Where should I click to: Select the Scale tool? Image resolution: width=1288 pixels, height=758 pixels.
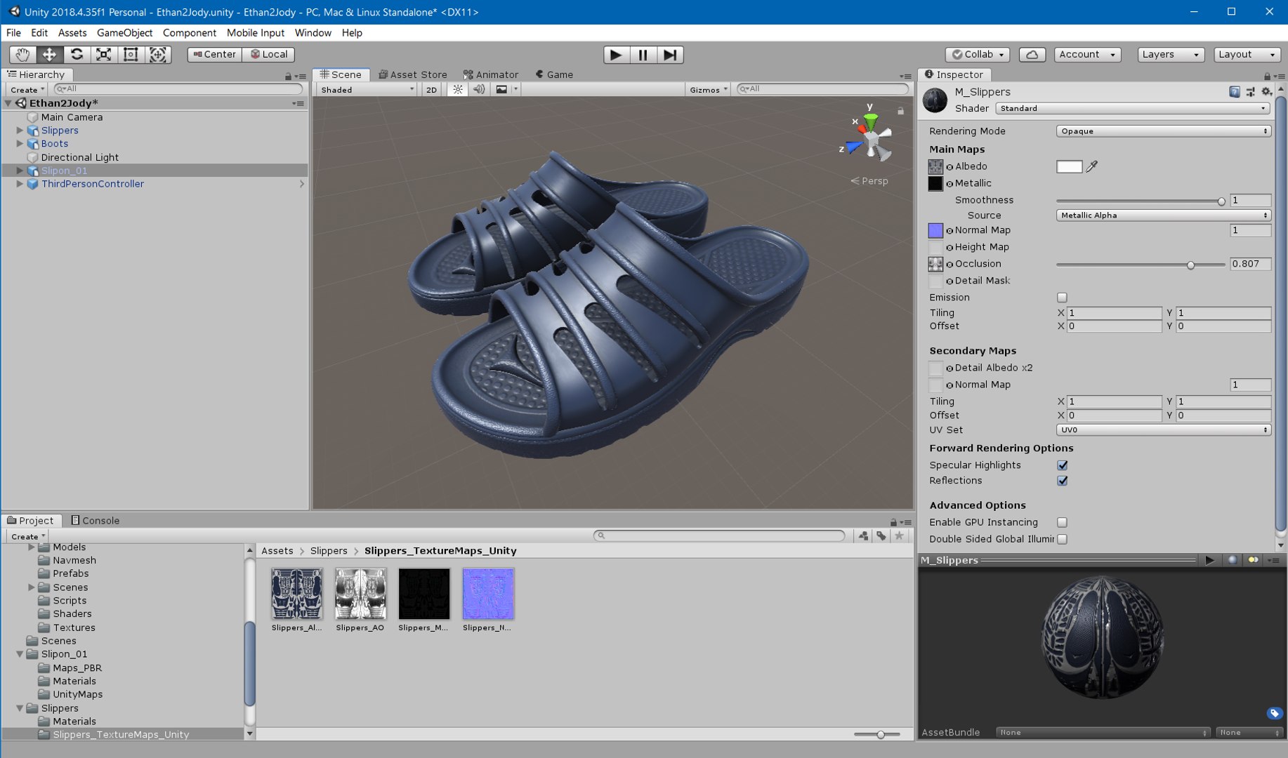tap(103, 55)
